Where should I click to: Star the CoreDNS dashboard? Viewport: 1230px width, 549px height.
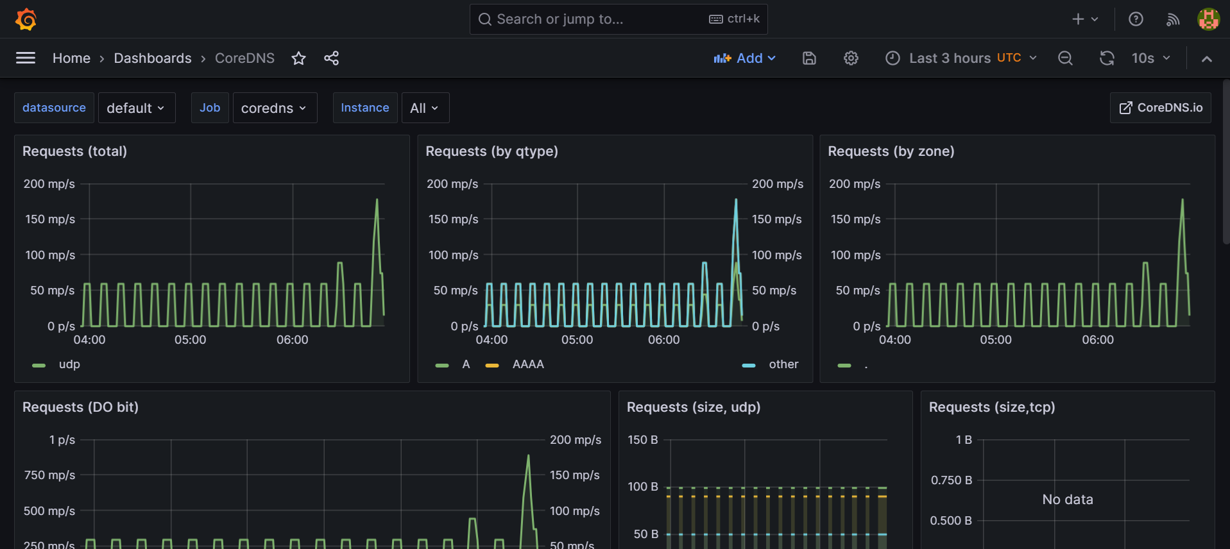pos(298,58)
